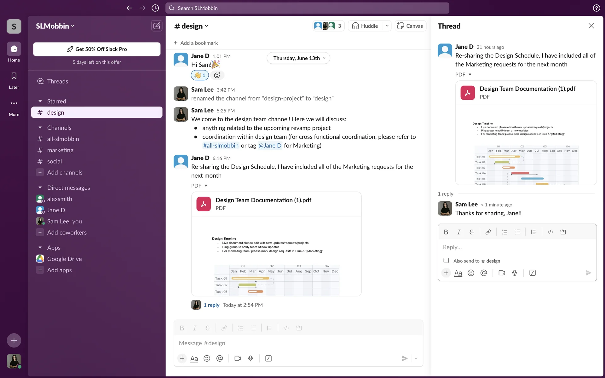Start a Huddle via headphones button
This screenshot has width=605, height=378.
(x=365, y=26)
